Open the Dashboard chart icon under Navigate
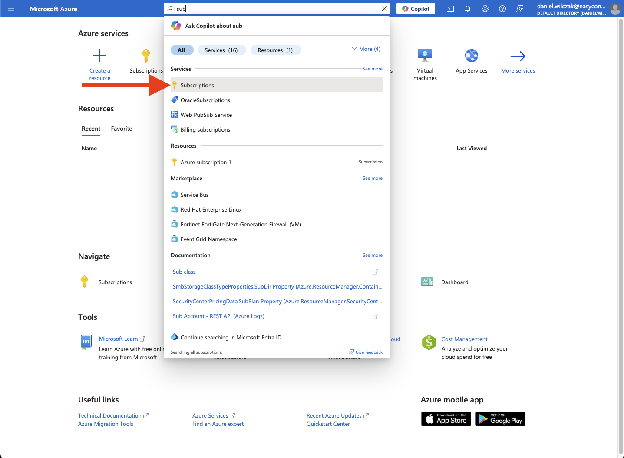The width and height of the screenshot is (624, 458). 427,282
